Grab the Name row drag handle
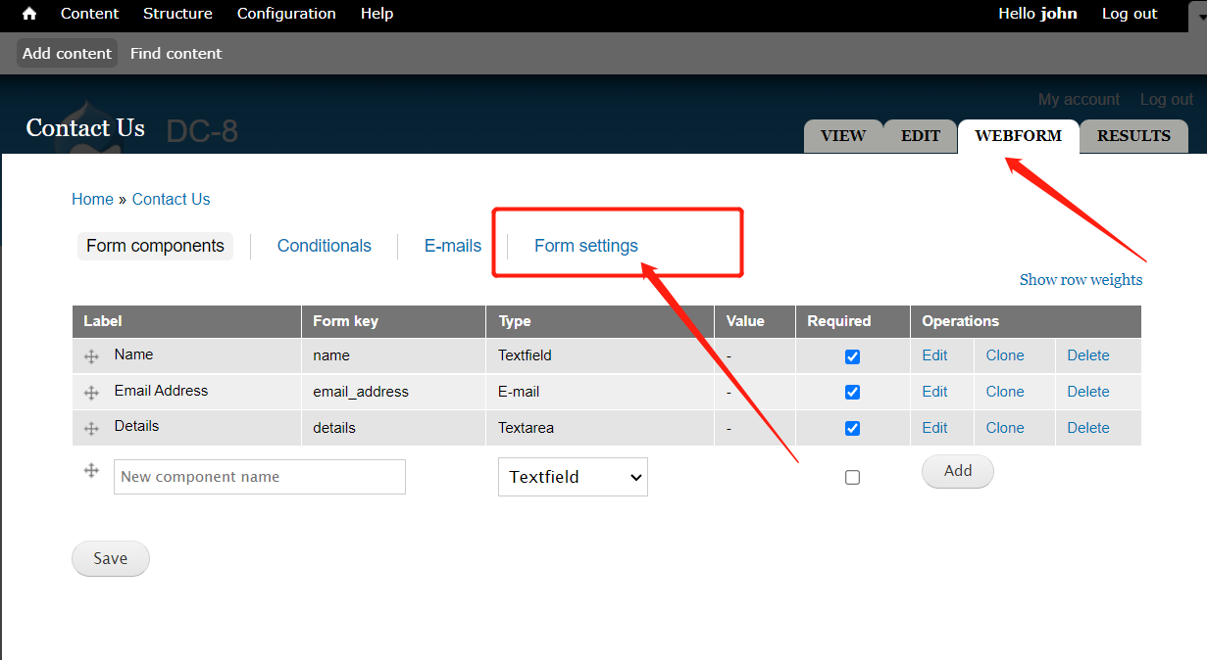The width and height of the screenshot is (1207, 660). point(91,357)
